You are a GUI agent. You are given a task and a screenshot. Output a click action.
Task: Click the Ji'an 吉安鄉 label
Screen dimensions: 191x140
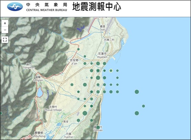tap(74, 62)
